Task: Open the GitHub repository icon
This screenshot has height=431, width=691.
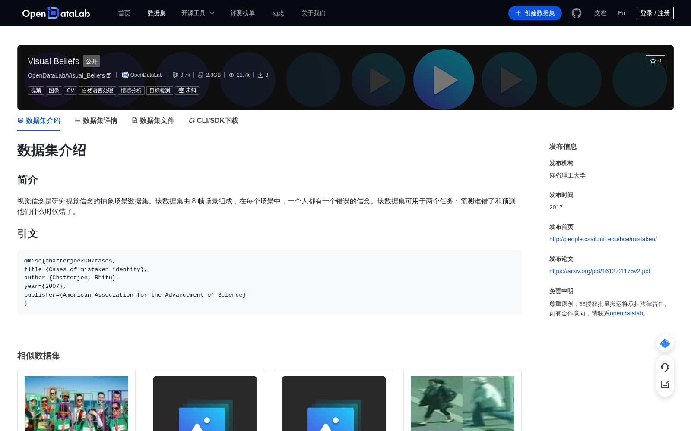Action: (x=577, y=13)
